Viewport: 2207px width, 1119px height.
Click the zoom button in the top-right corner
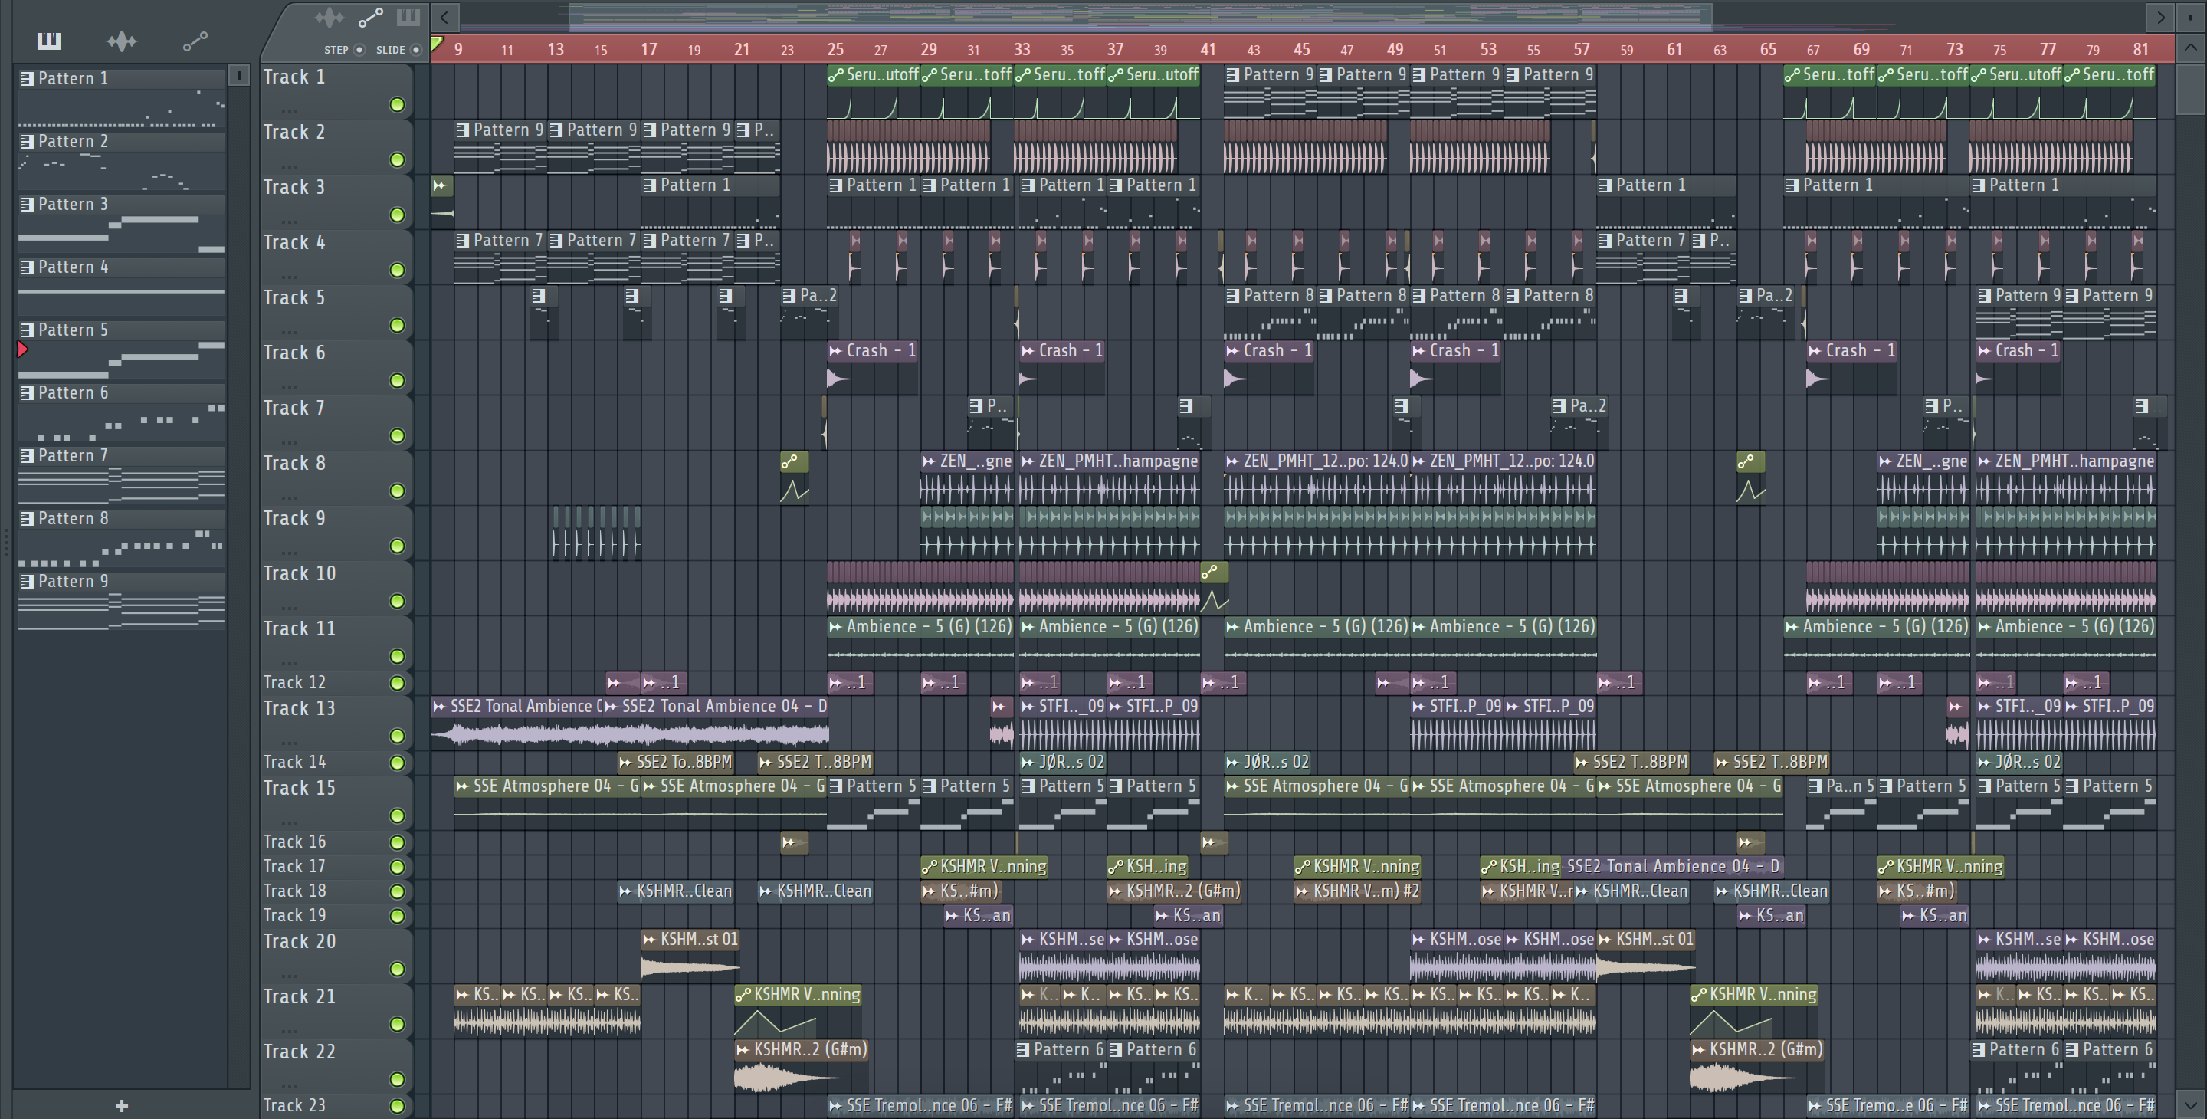click(2191, 16)
